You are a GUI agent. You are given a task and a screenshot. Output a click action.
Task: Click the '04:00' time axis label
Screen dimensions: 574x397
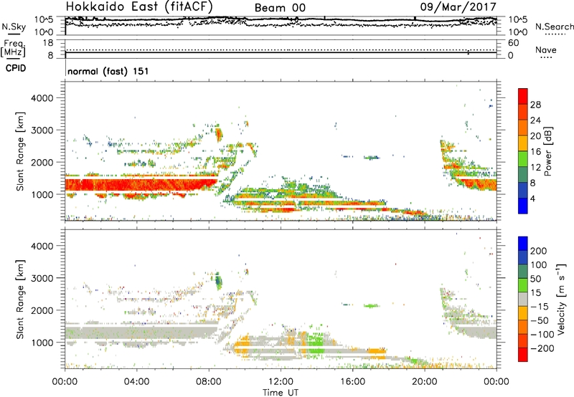136,382
